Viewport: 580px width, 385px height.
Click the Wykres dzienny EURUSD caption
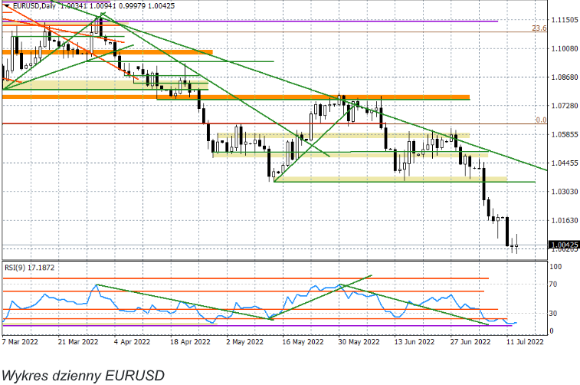pos(83,375)
